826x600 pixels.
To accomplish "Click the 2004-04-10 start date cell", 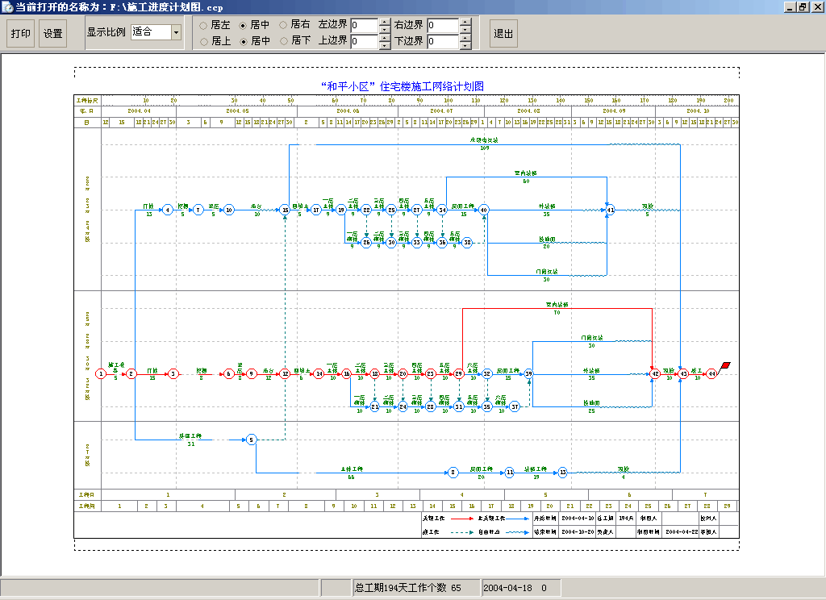I will [x=578, y=519].
